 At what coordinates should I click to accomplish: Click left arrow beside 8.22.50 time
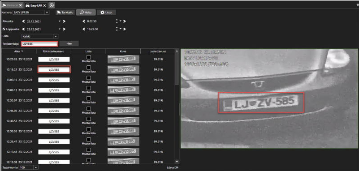[84, 21]
